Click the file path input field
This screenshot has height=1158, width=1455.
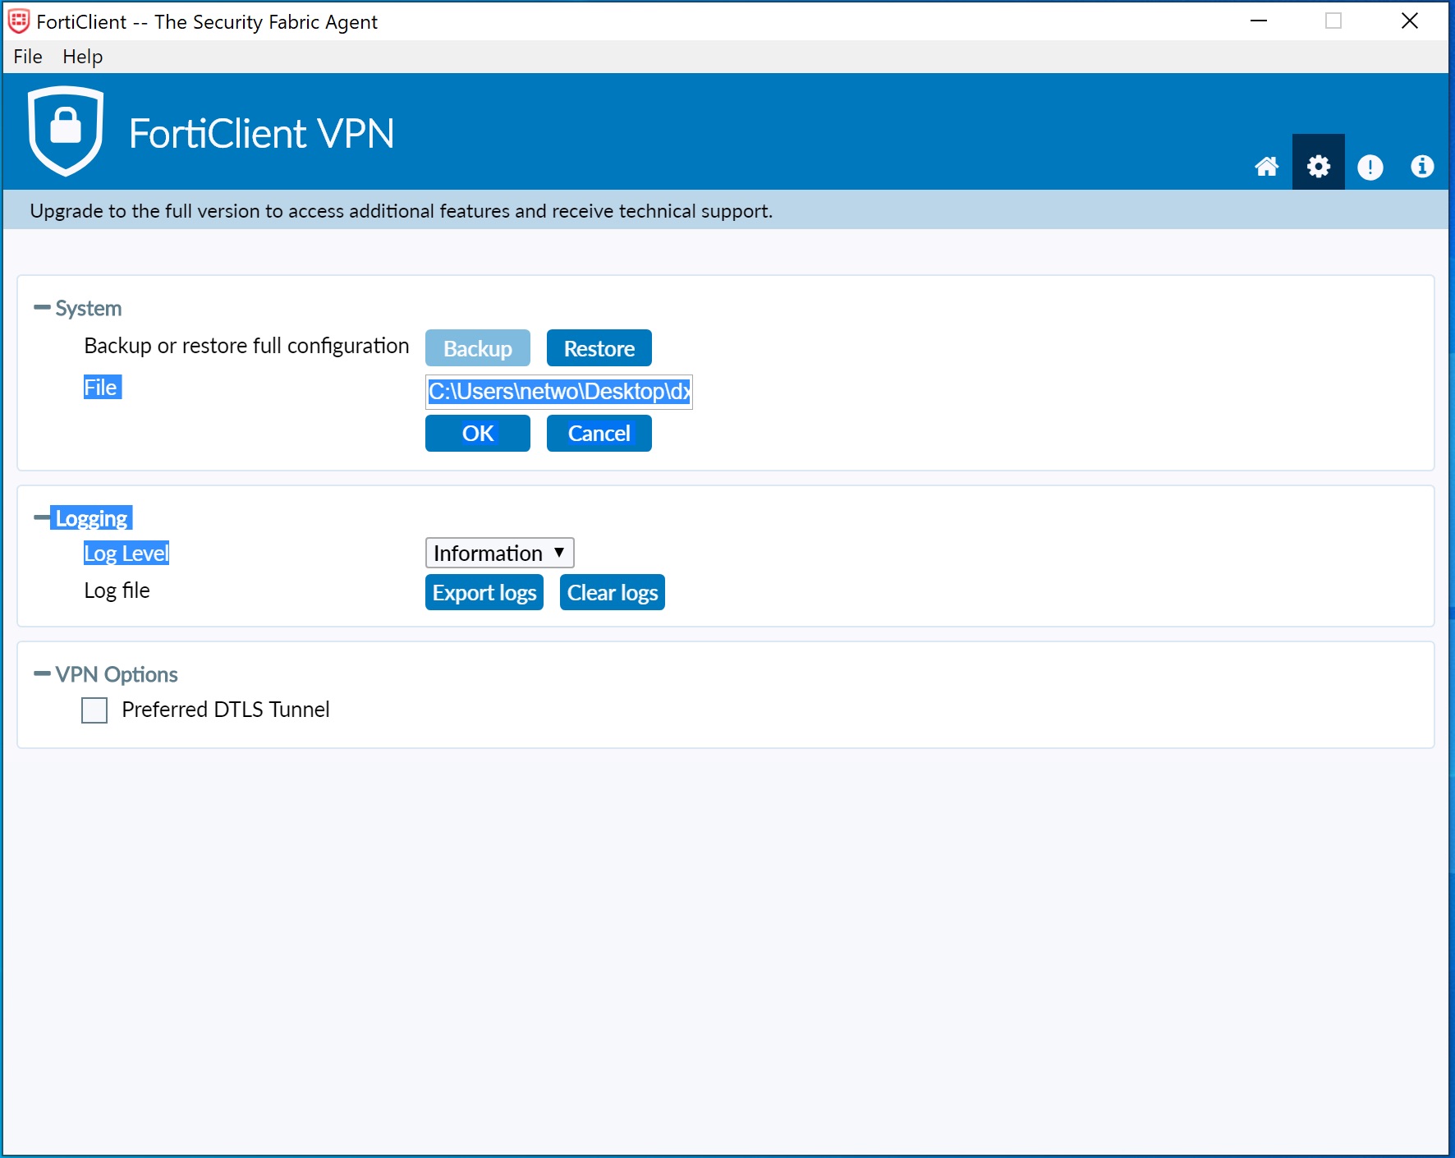(x=559, y=392)
